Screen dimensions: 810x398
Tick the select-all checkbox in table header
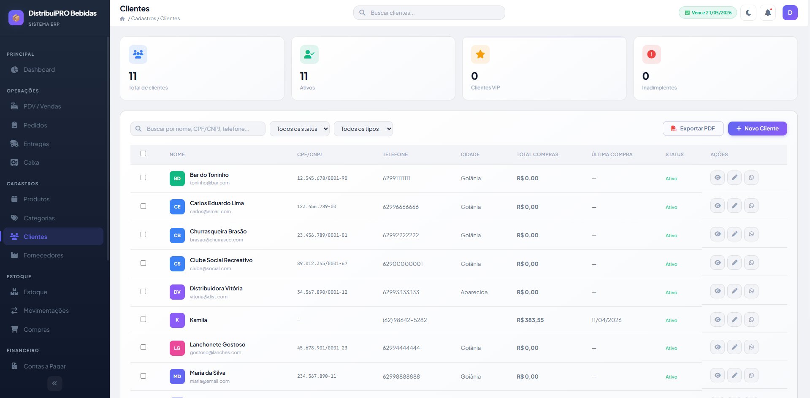coord(144,154)
